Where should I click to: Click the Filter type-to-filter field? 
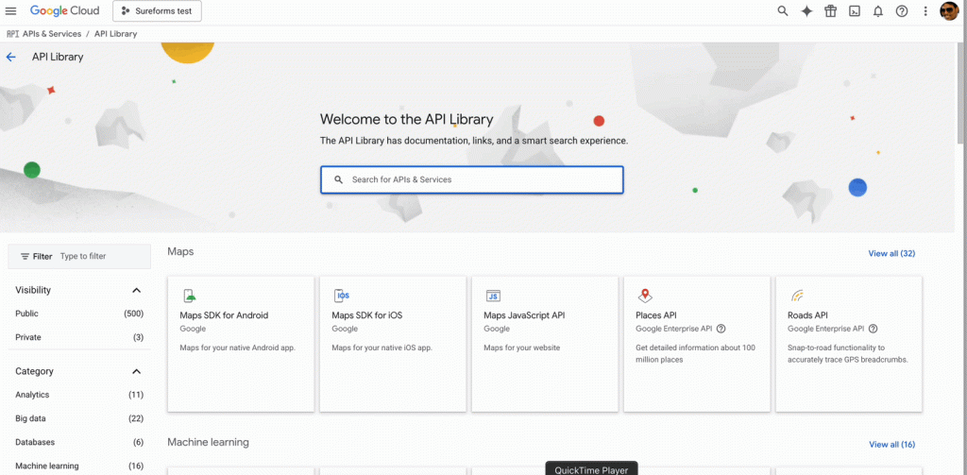(x=79, y=256)
